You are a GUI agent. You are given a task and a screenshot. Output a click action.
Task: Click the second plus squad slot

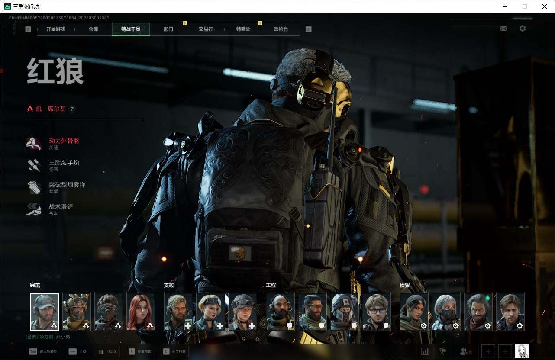point(505,351)
